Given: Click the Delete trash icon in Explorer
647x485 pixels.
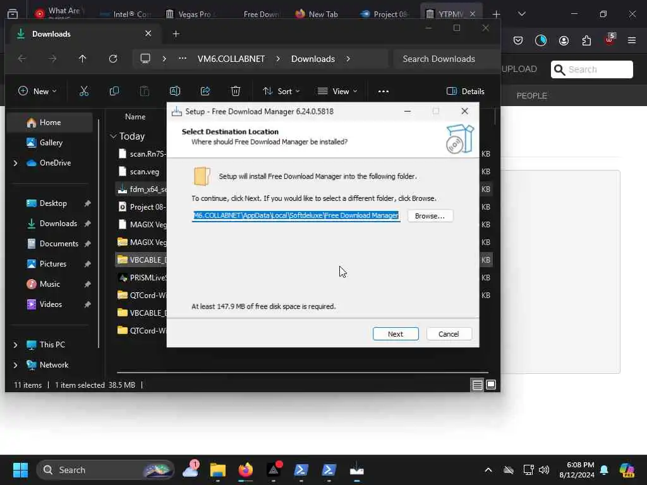Looking at the screenshot, I should coord(236,91).
